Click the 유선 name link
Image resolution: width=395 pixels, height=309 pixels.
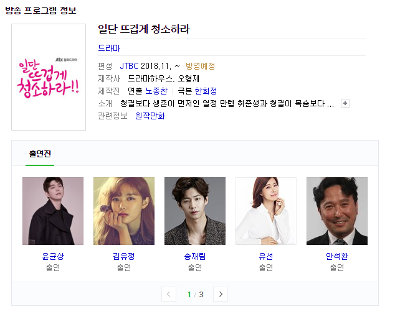[x=266, y=256]
